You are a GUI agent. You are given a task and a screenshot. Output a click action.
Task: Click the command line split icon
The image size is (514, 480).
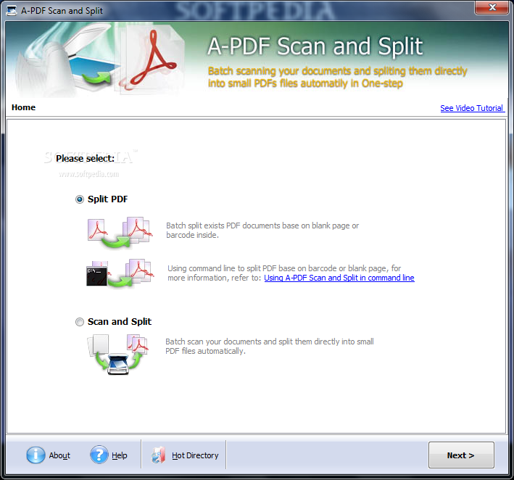[120, 273]
